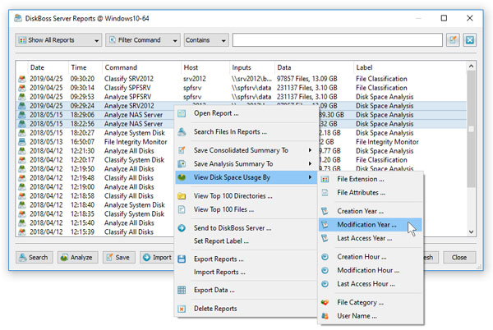The width and height of the screenshot is (493, 330).
Task: Select Last Access Hour in submenu
Action: click(371, 284)
